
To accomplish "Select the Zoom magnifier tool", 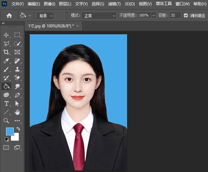I will (6, 121).
